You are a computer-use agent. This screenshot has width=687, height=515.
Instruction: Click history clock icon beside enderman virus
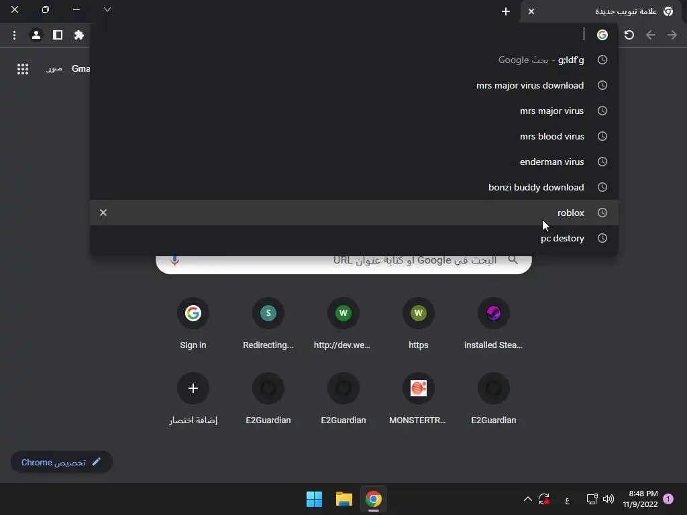pos(602,162)
